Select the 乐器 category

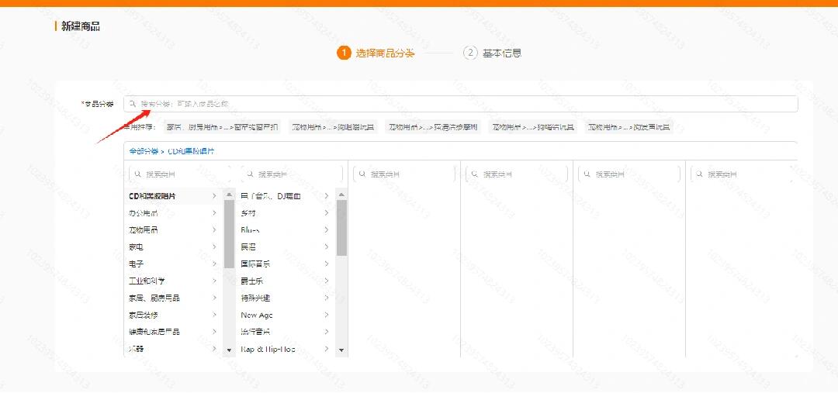coord(175,349)
